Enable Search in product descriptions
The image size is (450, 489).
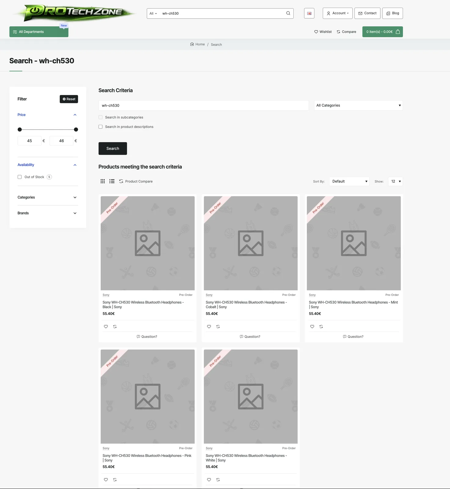point(100,127)
